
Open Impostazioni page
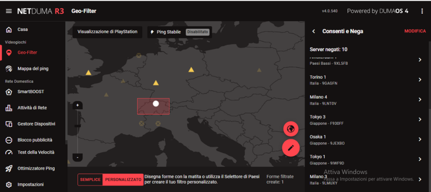click(x=31, y=185)
